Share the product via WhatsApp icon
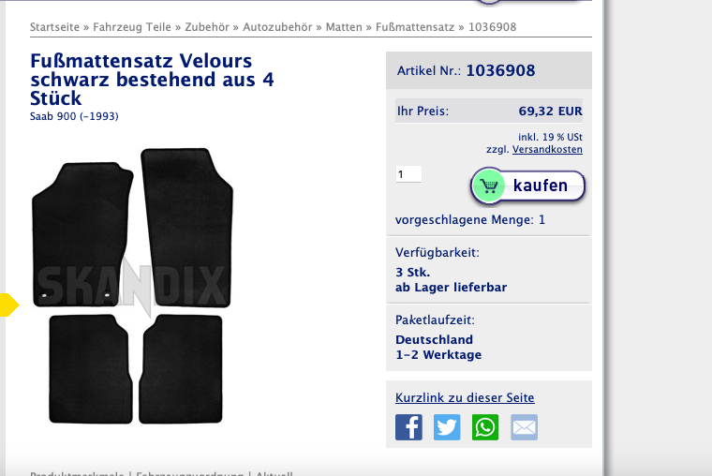Screen dimensions: 712x476 pyautogui.click(x=485, y=427)
